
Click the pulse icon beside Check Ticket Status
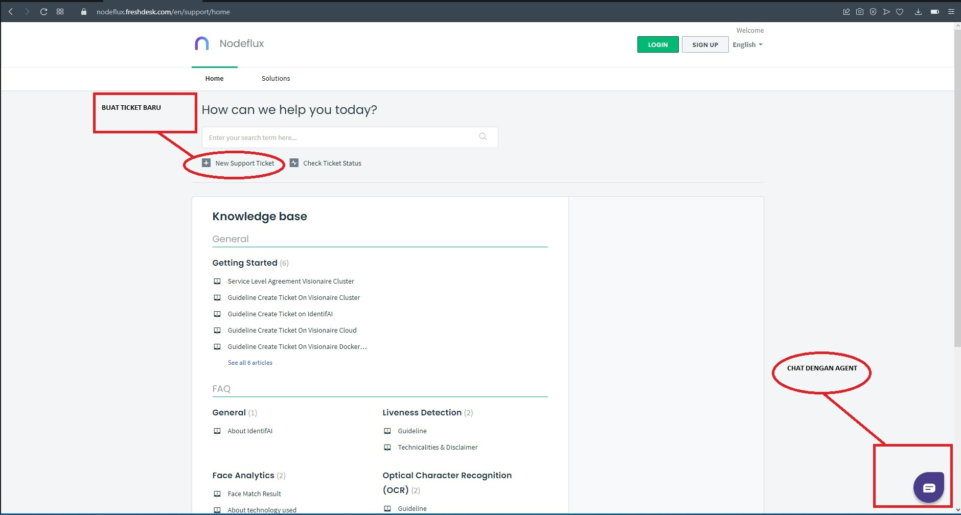click(x=294, y=163)
